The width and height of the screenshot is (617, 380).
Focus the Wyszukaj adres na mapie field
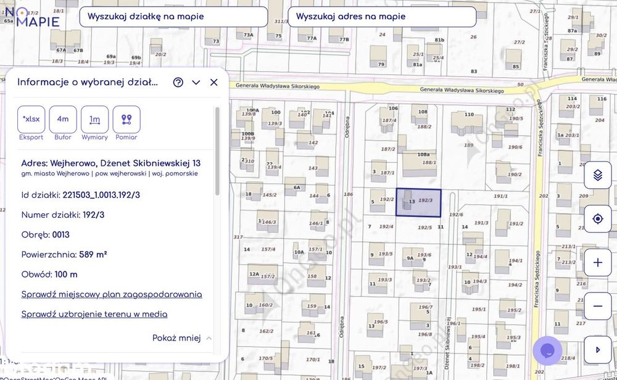click(x=382, y=17)
